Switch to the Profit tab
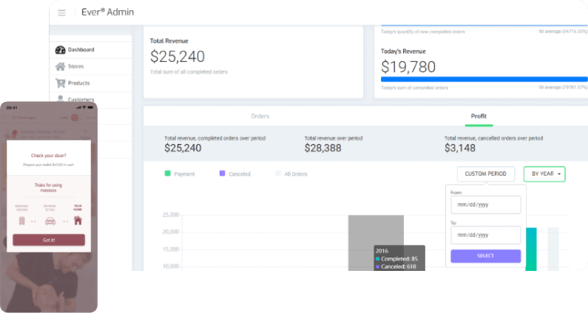588x313 pixels. pos(479,117)
